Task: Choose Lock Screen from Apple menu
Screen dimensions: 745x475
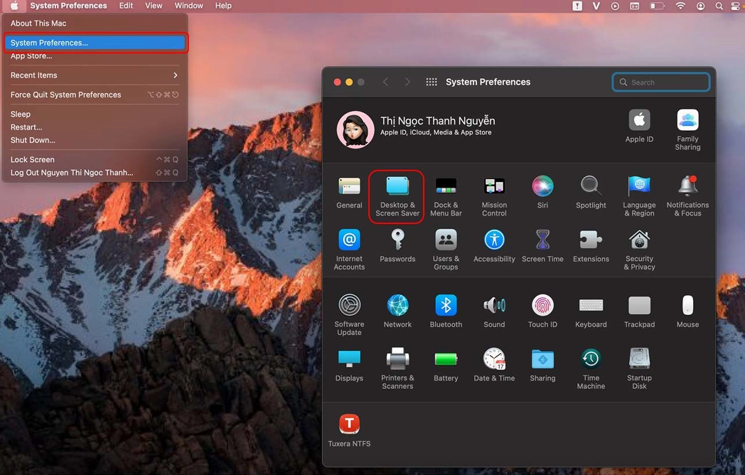Action: 33,160
